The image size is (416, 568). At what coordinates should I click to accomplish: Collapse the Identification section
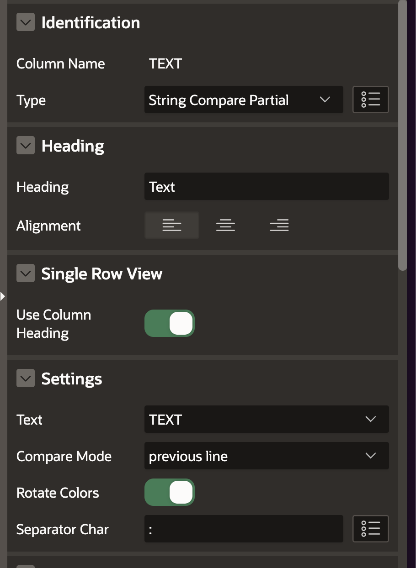coord(26,22)
